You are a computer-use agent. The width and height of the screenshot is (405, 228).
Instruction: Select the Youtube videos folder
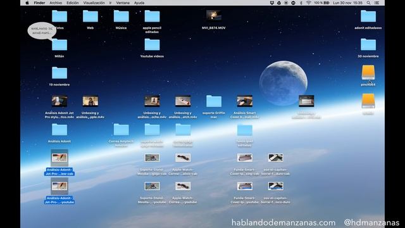[152, 45]
